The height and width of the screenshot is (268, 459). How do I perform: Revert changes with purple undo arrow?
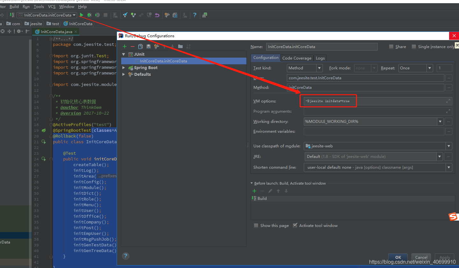pos(157,15)
